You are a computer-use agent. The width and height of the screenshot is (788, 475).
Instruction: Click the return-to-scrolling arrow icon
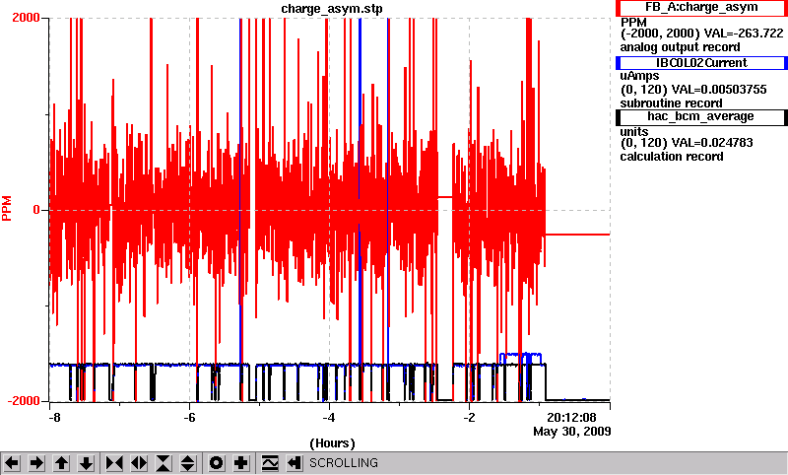pos(295,463)
